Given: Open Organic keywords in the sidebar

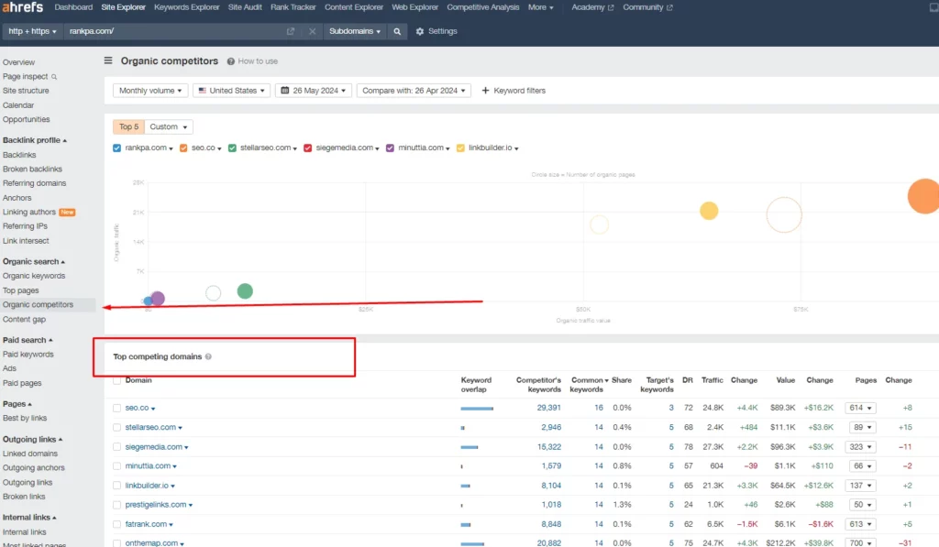Looking at the screenshot, I should coord(34,276).
